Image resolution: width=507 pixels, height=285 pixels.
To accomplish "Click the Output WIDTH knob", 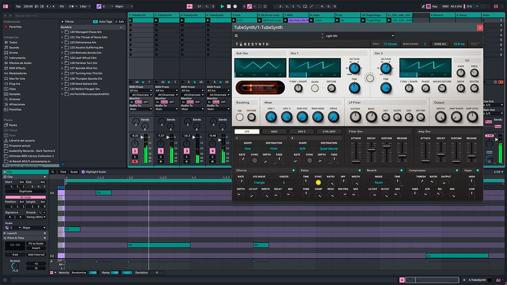I will [441, 117].
